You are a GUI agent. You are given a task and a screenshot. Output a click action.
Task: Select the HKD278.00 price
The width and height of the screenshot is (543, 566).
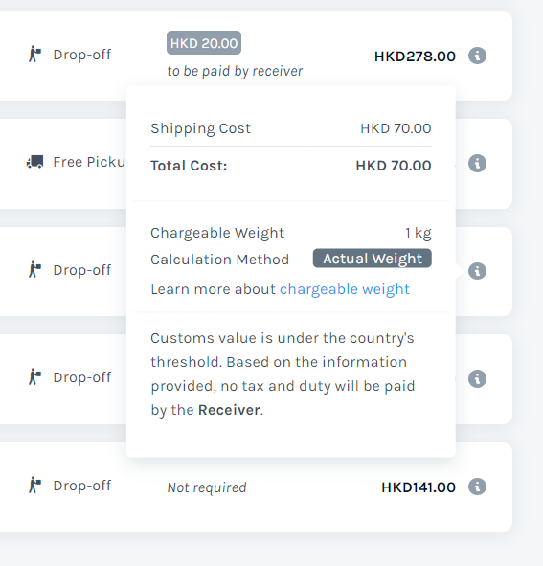pyautogui.click(x=415, y=57)
